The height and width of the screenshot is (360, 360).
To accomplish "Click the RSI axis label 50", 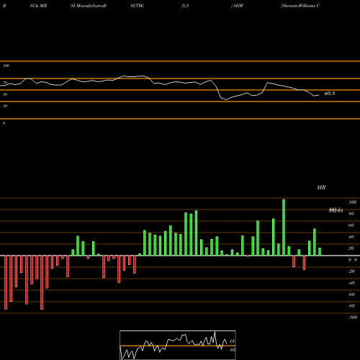I will pyautogui.click(x=5, y=94).
